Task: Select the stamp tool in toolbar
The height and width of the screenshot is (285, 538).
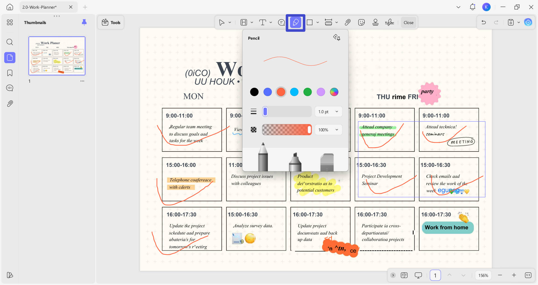Action: [x=375, y=22]
